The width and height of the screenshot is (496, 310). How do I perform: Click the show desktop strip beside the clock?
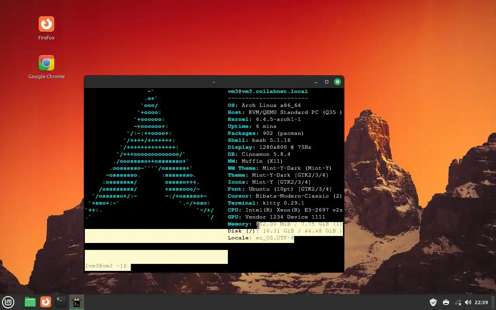pyautogui.click(x=493, y=302)
